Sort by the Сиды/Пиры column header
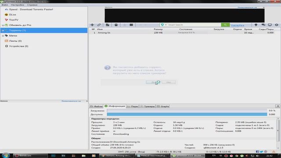 coord(266,29)
